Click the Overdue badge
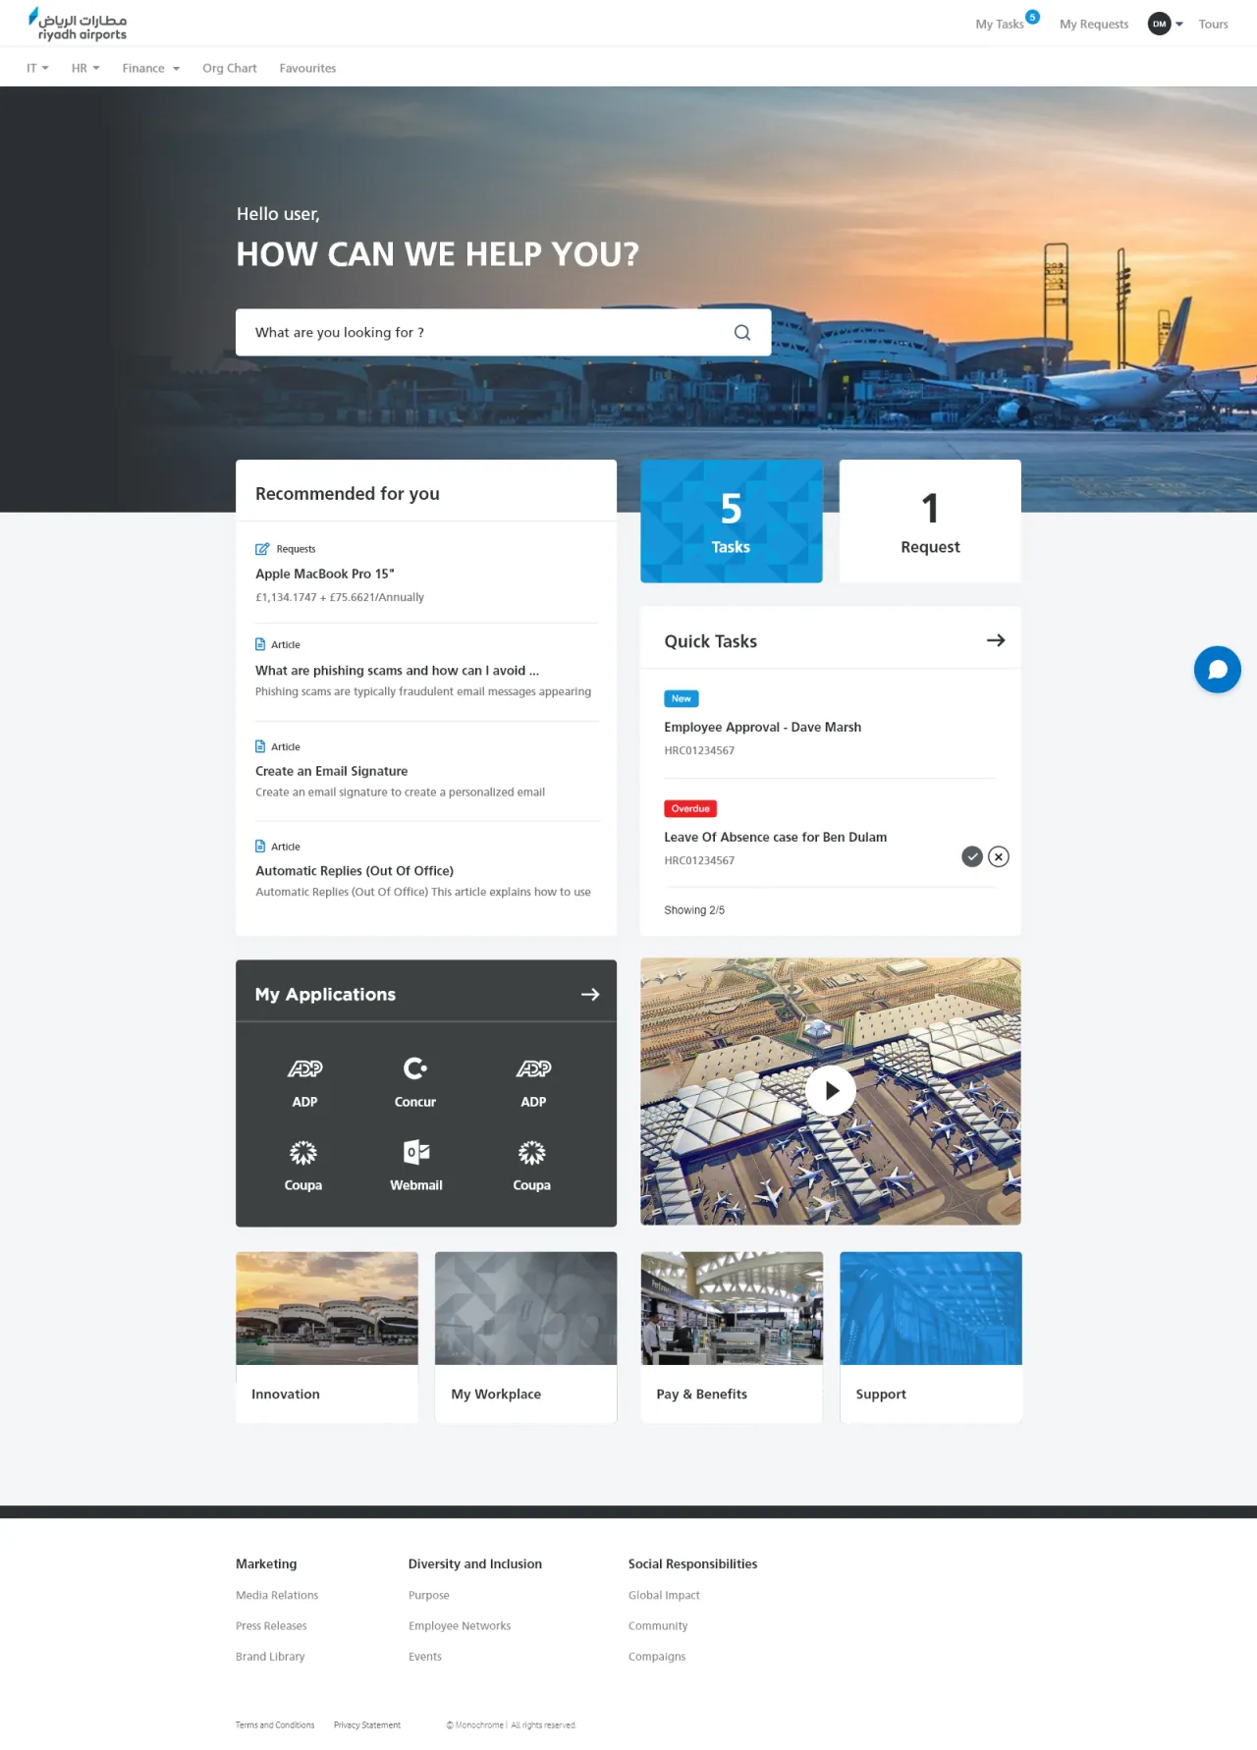The height and width of the screenshot is (1750, 1257). click(x=690, y=809)
